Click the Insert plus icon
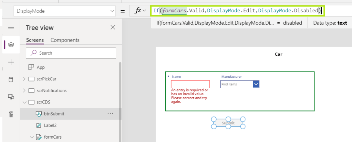 11,62
